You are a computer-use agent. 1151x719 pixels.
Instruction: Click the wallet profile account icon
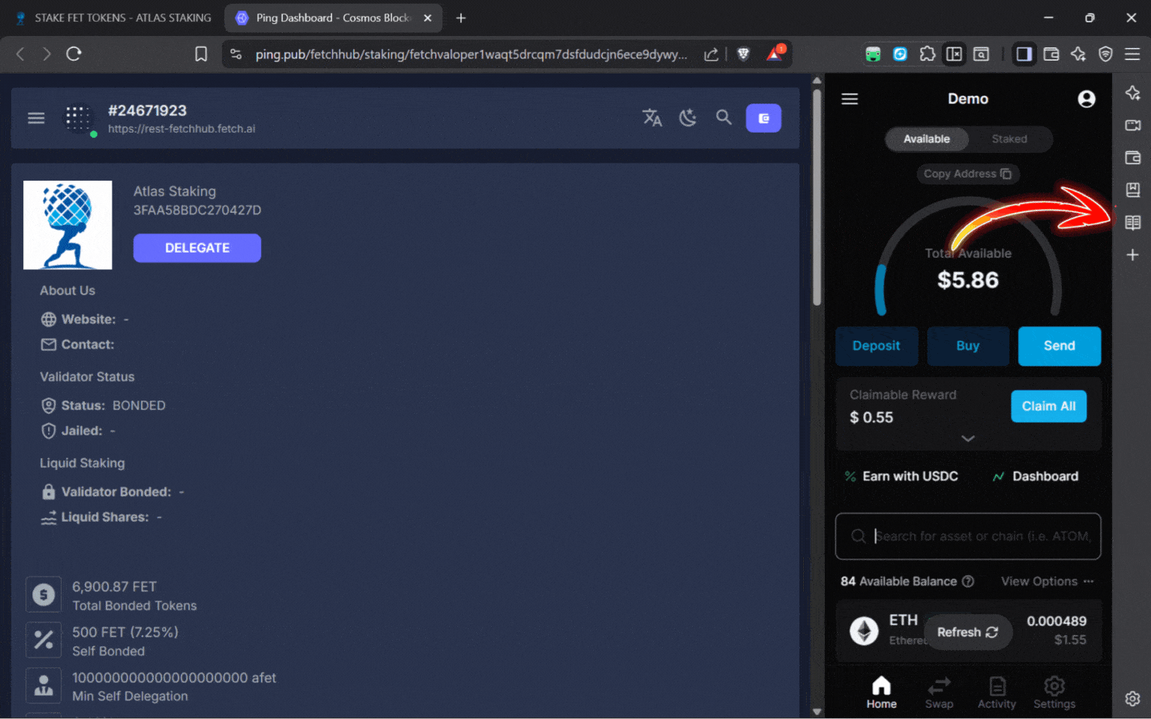1086,99
